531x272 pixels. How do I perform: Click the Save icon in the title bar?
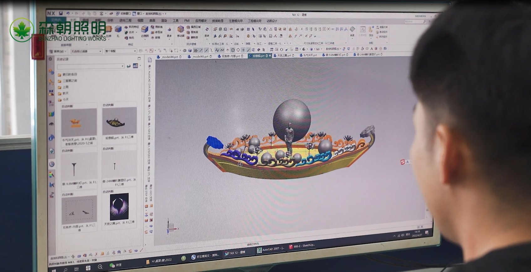60,13
